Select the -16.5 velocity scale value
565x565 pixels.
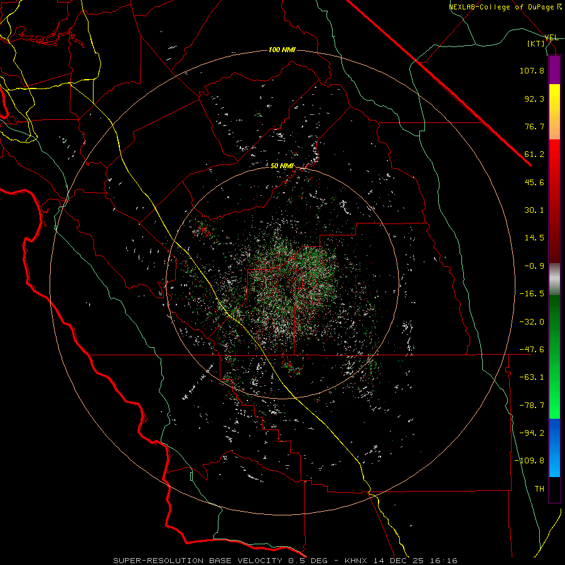pos(532,294)
